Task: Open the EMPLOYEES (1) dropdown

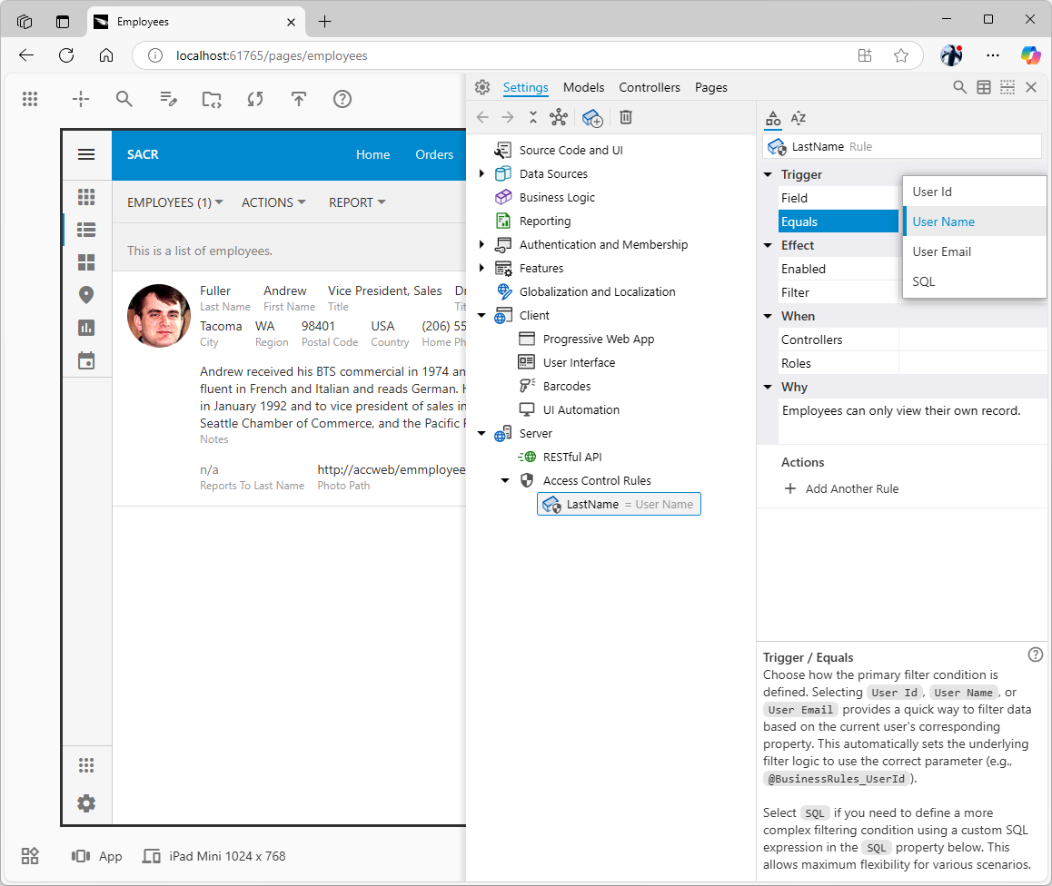Action: point(174,202)
